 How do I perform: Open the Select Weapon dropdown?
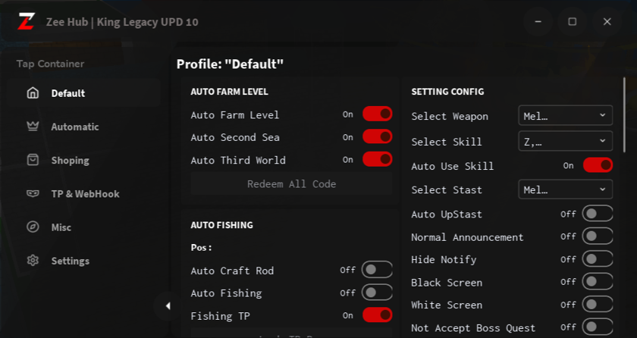click(x=565, y=116)
